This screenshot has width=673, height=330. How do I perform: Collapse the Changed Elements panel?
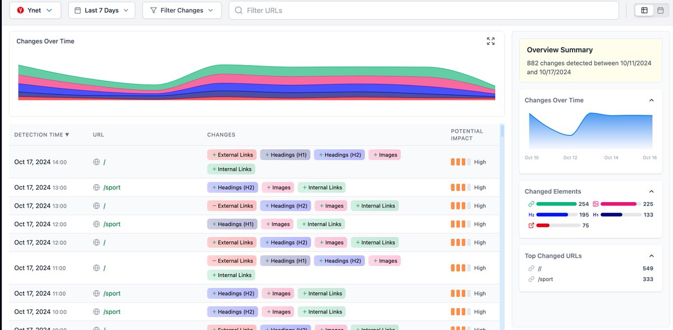(651, 191)
